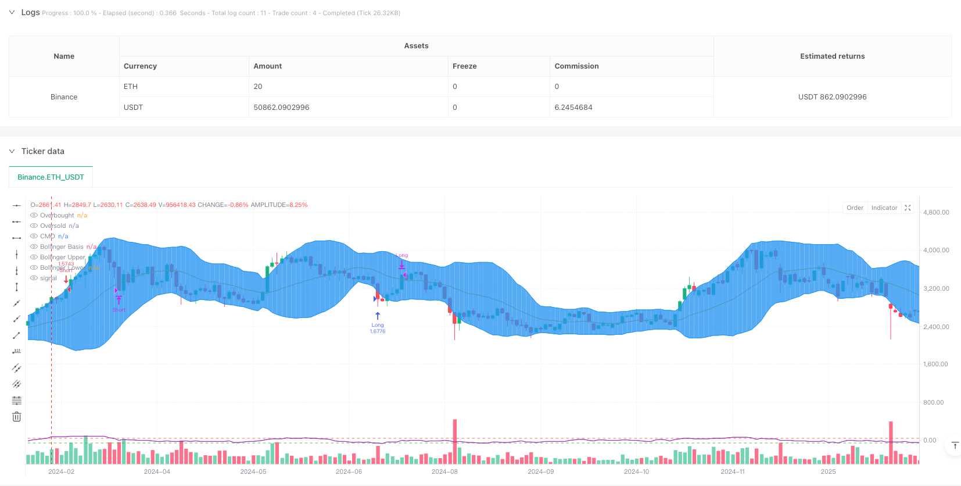This screenshot has height=486, width=961.
Task: Click the trash icon to delete drawings
Action: (x=17, y=417)
